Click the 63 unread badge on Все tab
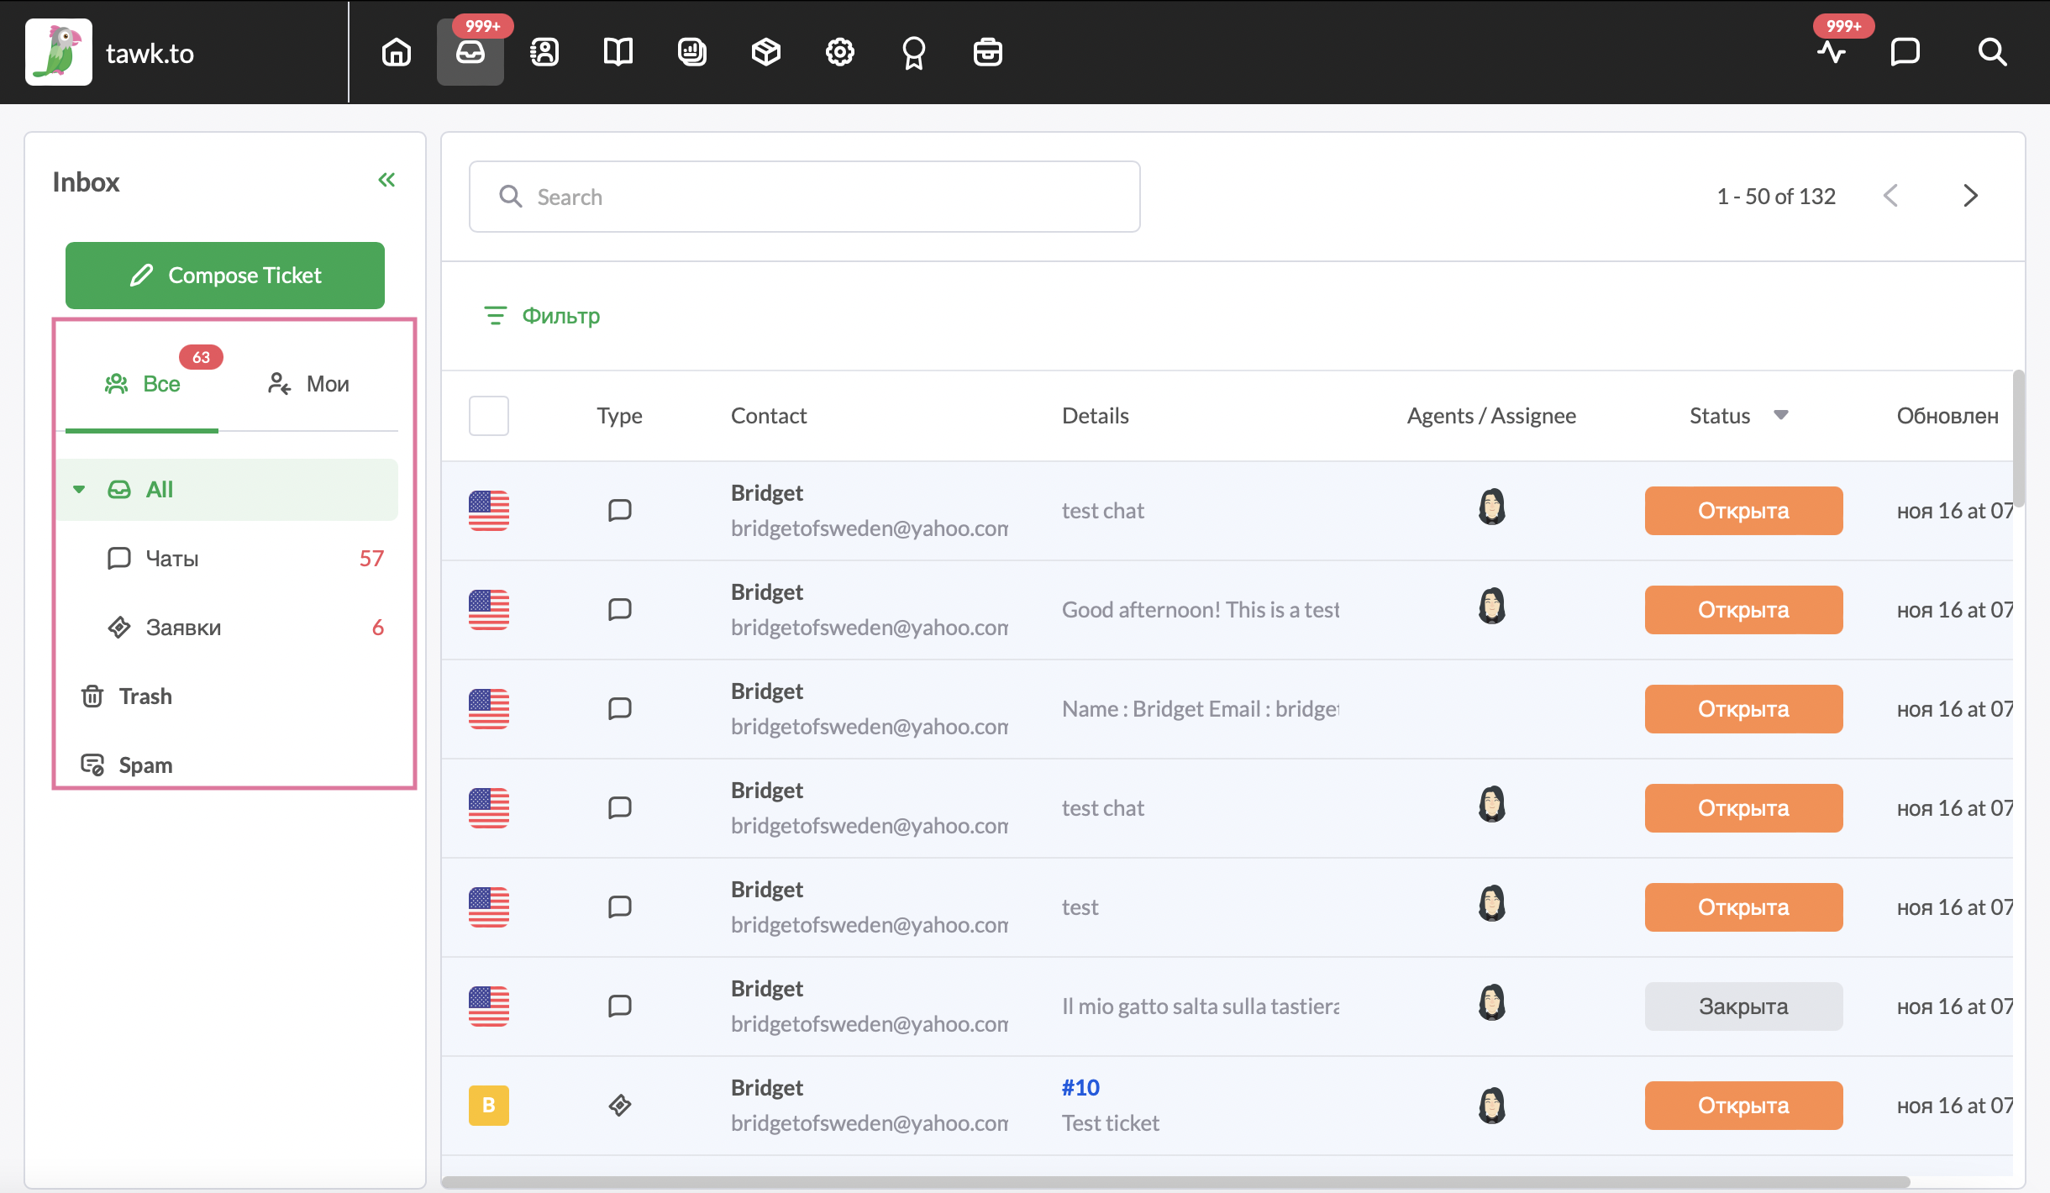2050x1193 pixels. coord(201,357)
